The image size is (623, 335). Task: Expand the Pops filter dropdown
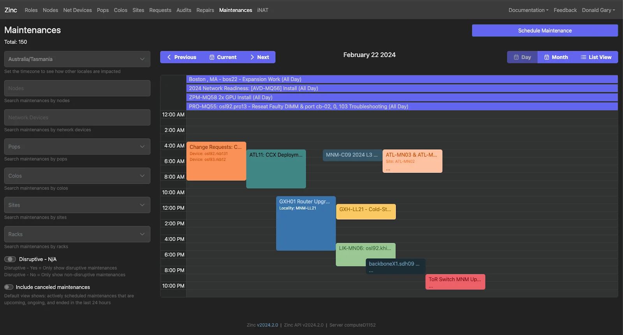click(77, 147)
